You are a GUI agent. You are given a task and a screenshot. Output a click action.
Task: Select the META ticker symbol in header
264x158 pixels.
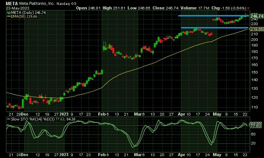point(12,3)
